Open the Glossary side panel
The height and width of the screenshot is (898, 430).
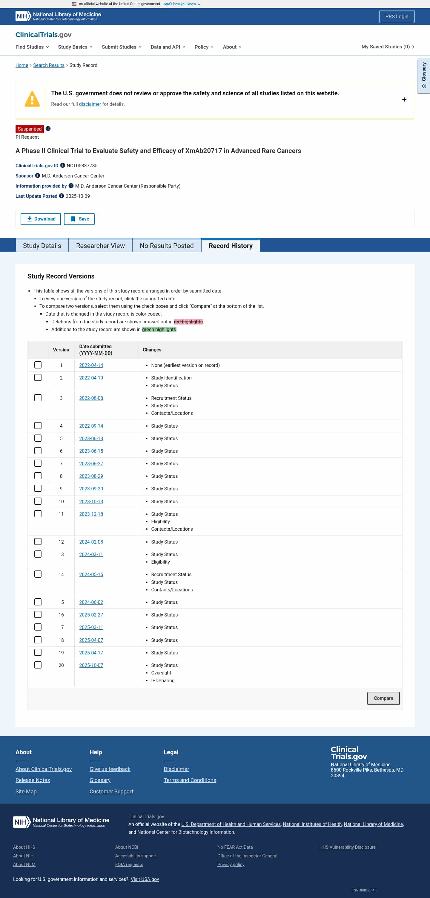[x=424, y=76]
